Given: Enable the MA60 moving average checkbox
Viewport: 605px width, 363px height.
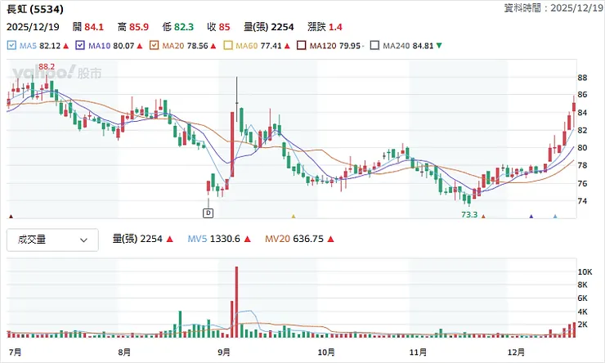Looking at the screenshot, I should tap(228, 46).
